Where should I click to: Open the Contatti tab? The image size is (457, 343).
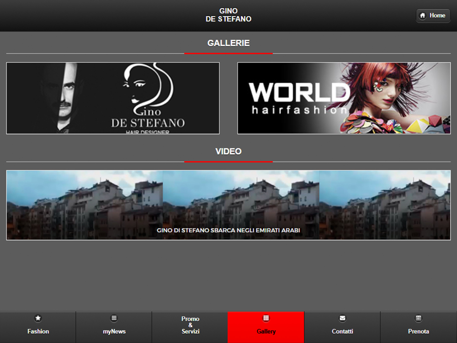[342, 327]
